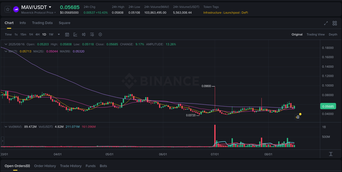Select the 1W timeframe
Image resolution: width=342 pixels, height=172 pixels.
click(51, 34)
